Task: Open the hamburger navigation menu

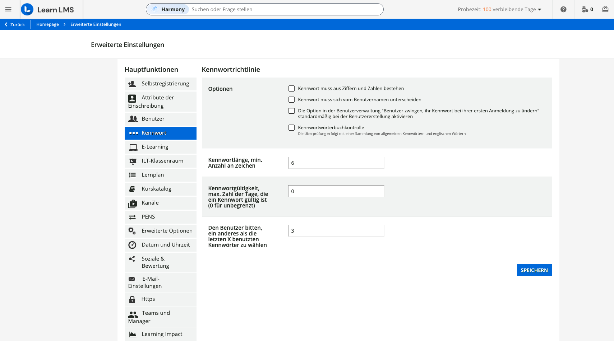Action: point(8,9)
